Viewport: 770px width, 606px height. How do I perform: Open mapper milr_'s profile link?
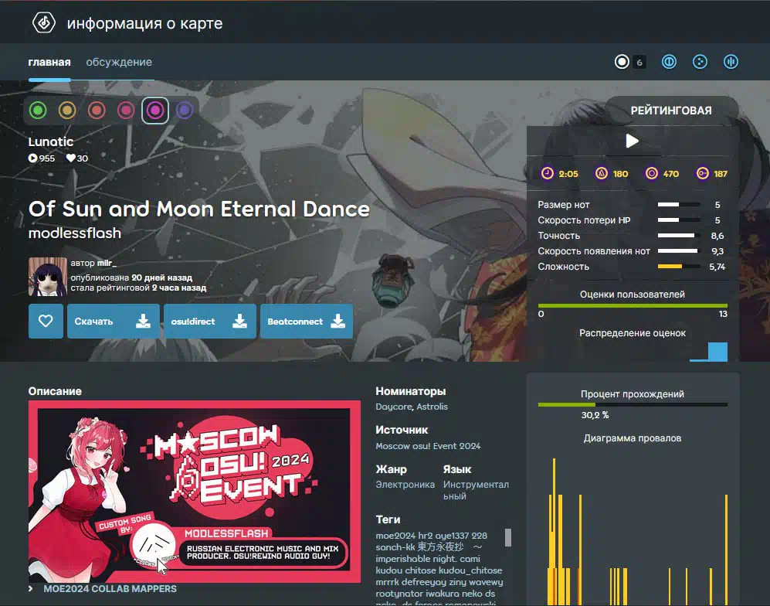[107, 263]
